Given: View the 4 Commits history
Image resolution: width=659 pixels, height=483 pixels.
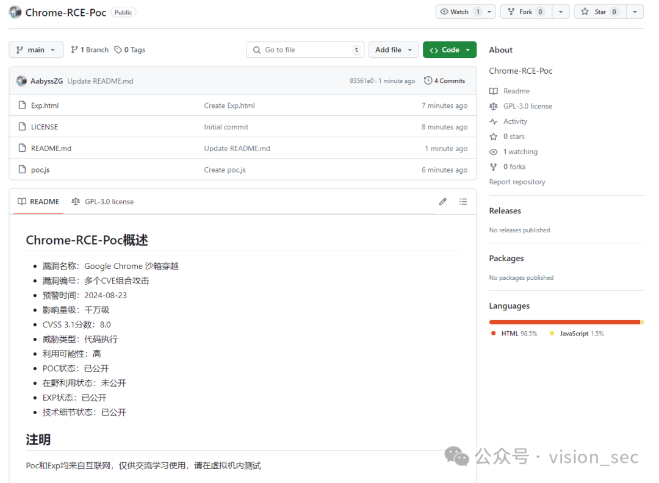Looking at the screenshot, I should click(x=445, y=80).
